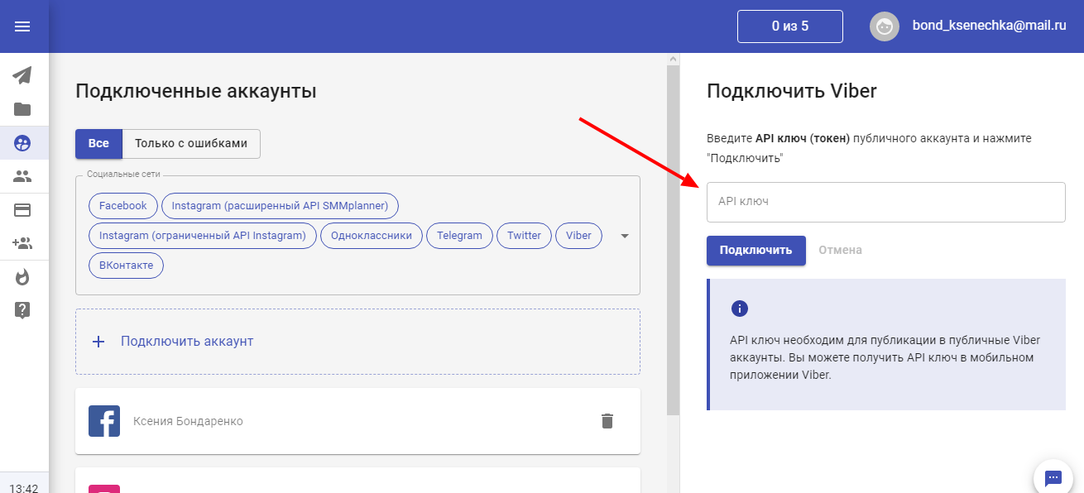This screenshot has width=1084, height=493.
Task: Open the chat support bubble
Action: click(1053, 477)
